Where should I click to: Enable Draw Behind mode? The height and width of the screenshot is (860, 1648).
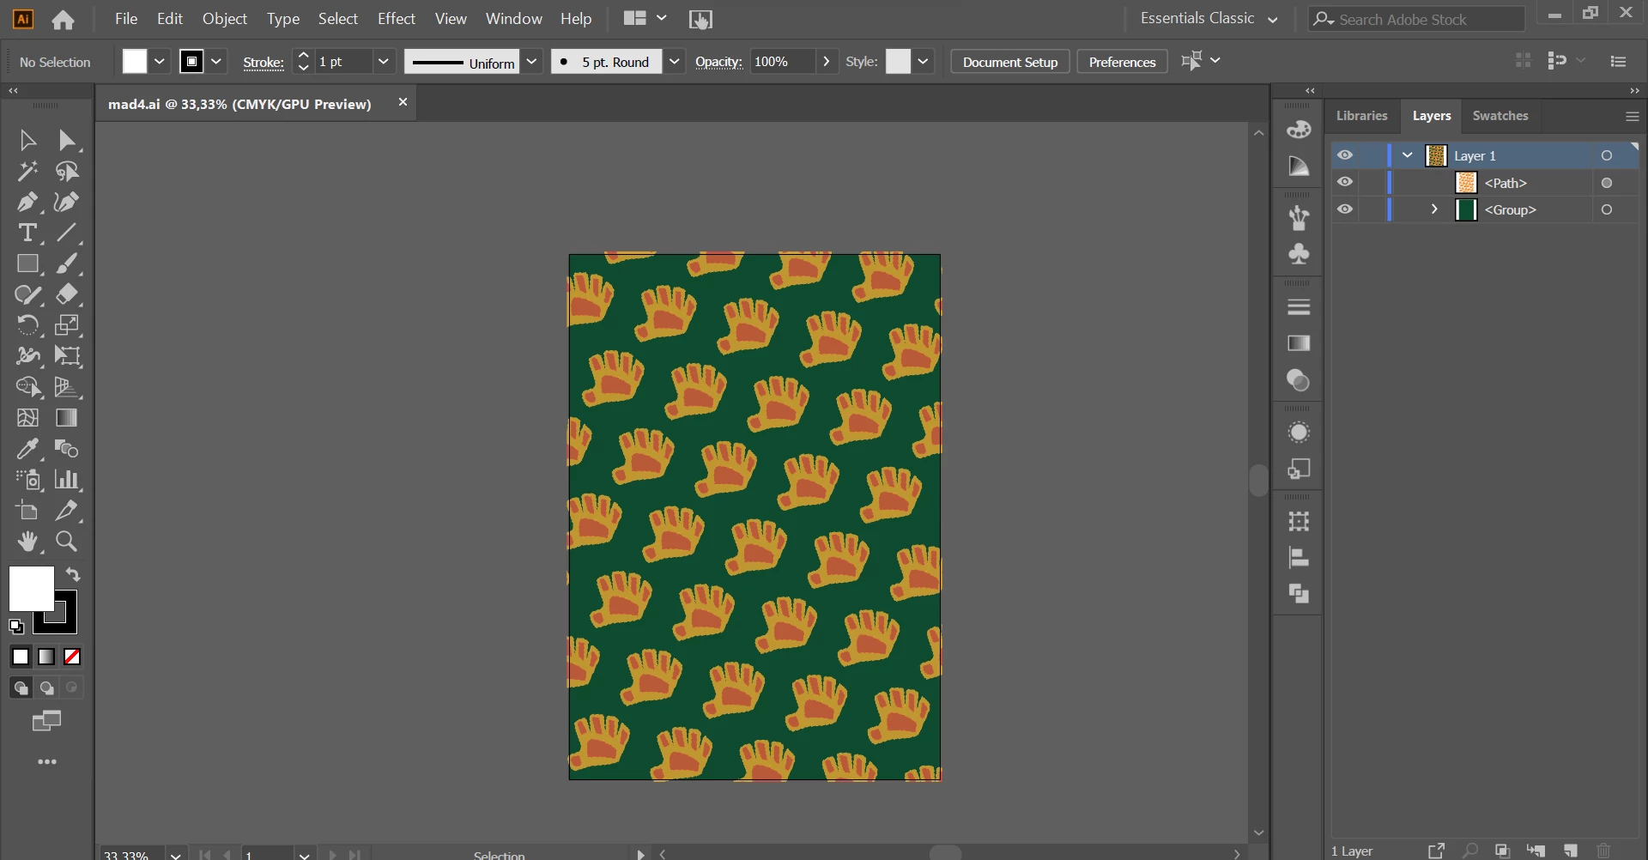pos(46,688)
